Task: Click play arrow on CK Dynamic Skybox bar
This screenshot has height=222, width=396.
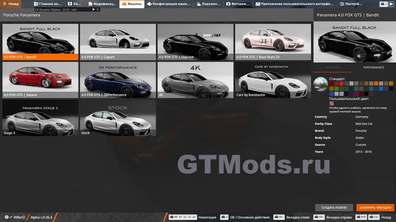Action: pyautogui.click(x=94, y=10)
